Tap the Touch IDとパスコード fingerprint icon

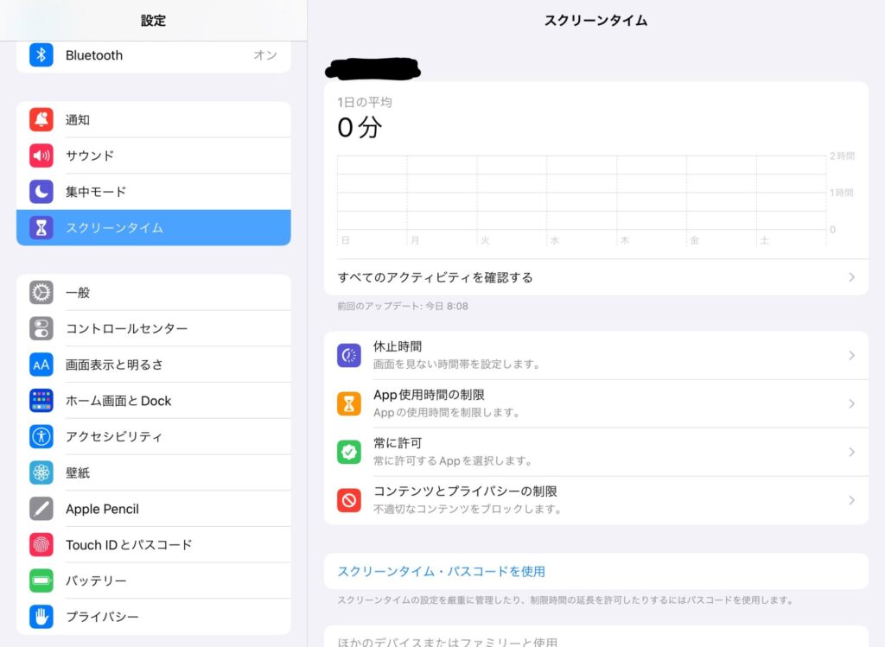point(41,545)
